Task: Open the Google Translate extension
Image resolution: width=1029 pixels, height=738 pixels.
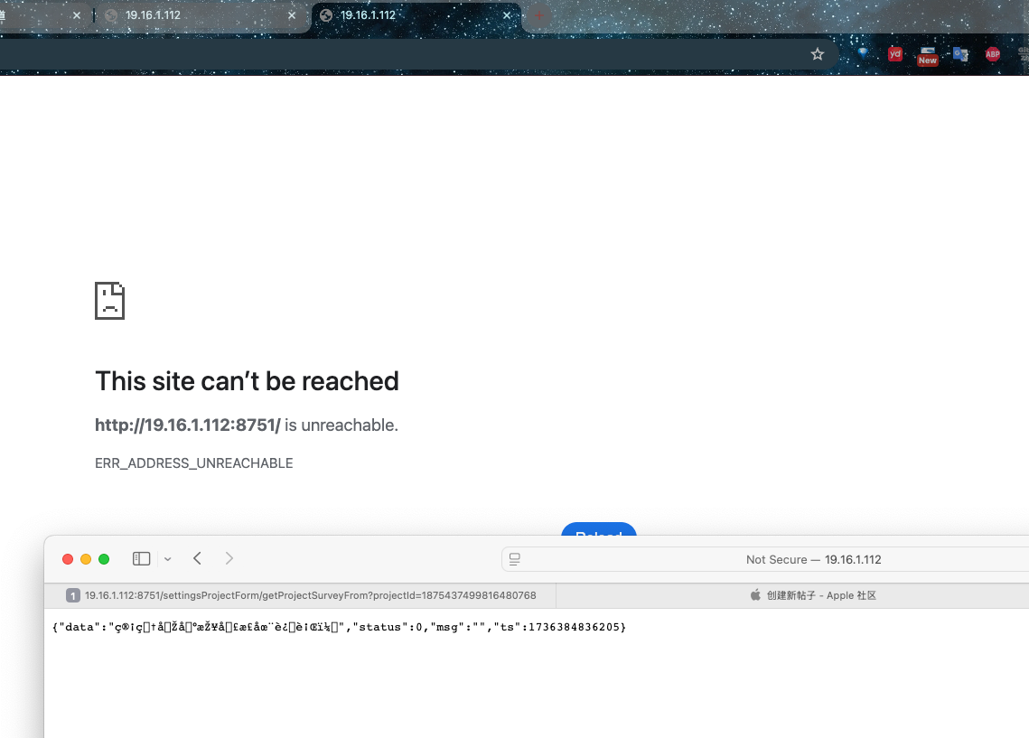Action: tap(960, 54)
